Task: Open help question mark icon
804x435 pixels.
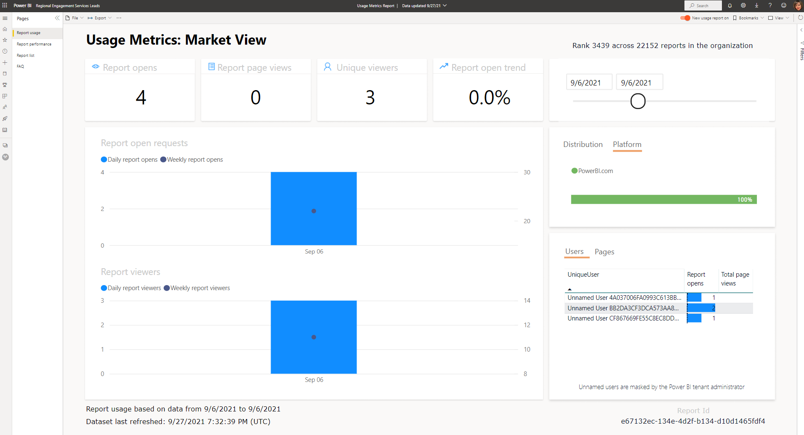Action: click(x=770, y=5)
